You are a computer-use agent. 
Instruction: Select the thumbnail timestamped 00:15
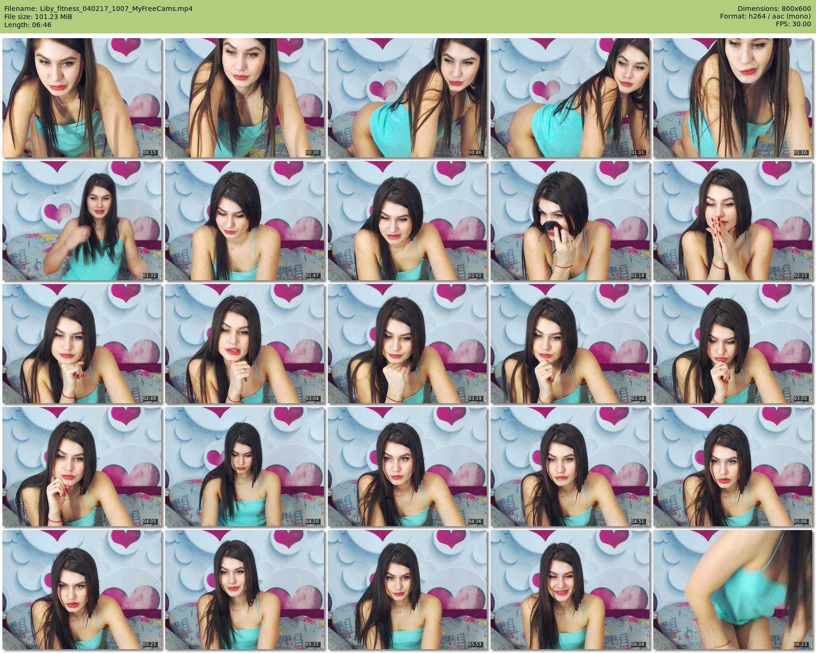pyautogui.click(x=82, y=98)
